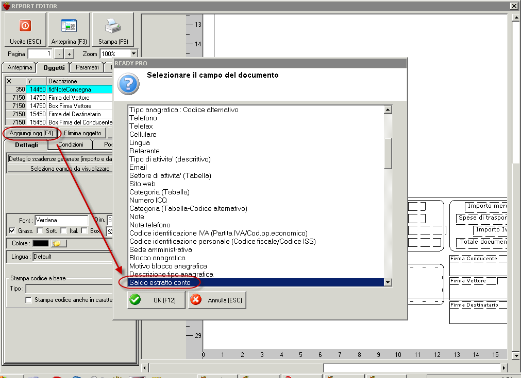This screenshot has height=378, width=521.
Task: Click the field list scroll-up arrow
Action: click(x=388, y=110)
